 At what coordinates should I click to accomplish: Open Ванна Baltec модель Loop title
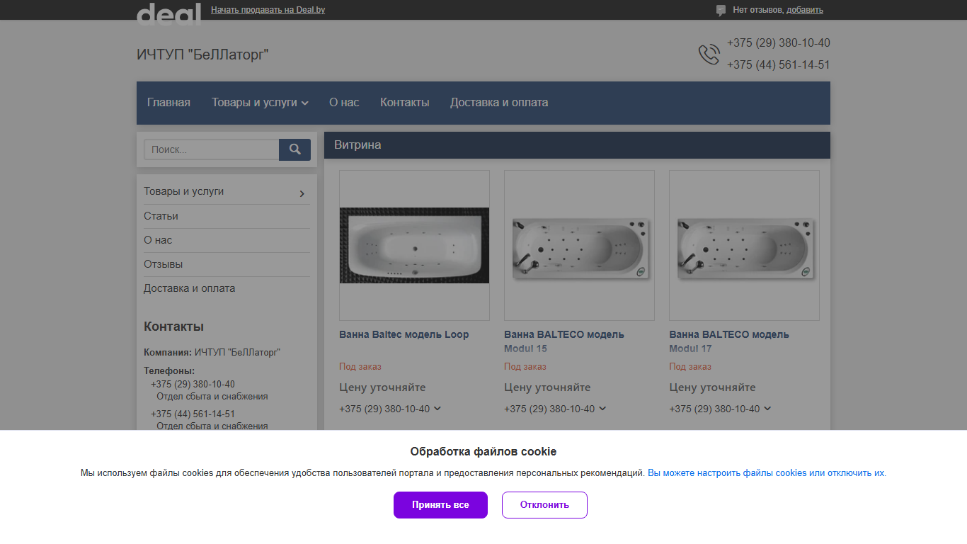click(x=404, y=334)
